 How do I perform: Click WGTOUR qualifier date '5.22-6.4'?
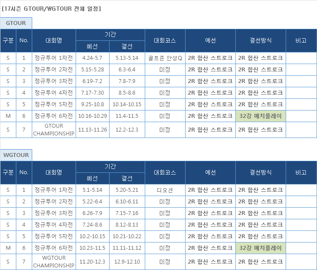click(x=92, y=202)
